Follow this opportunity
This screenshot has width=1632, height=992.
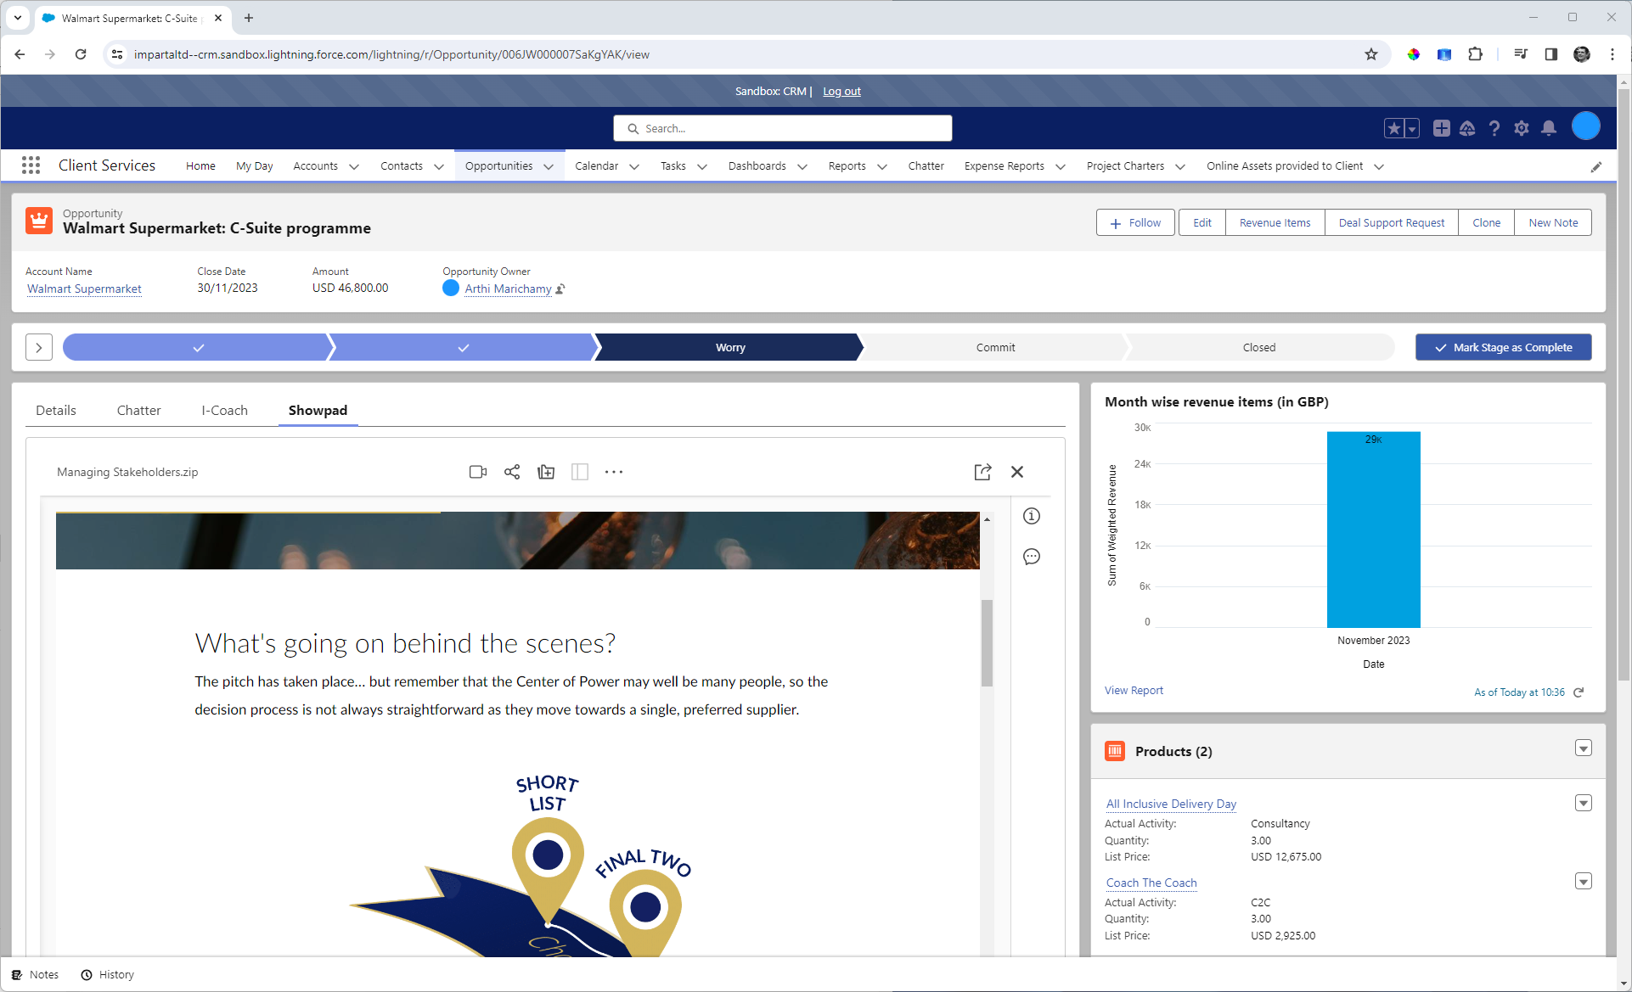pos(1134,222)
